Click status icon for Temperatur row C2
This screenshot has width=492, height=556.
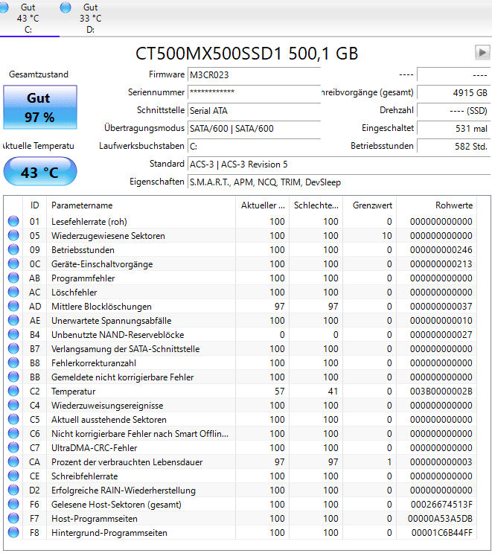(x=13, y=391)
